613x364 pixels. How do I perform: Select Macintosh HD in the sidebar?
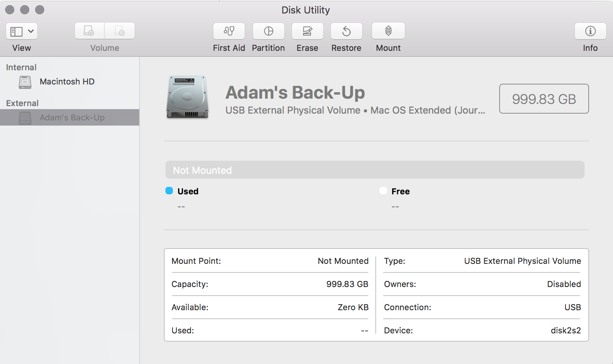(x=70, y=81)
